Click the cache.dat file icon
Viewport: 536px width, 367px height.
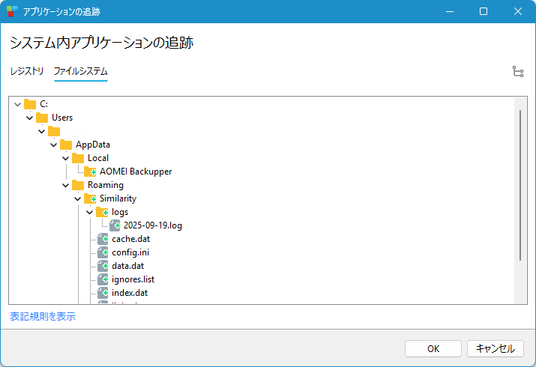pos(102,239)
